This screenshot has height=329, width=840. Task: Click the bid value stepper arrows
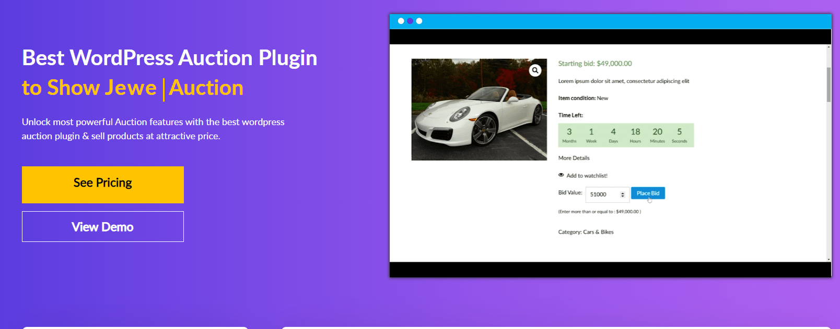[622, 194]
